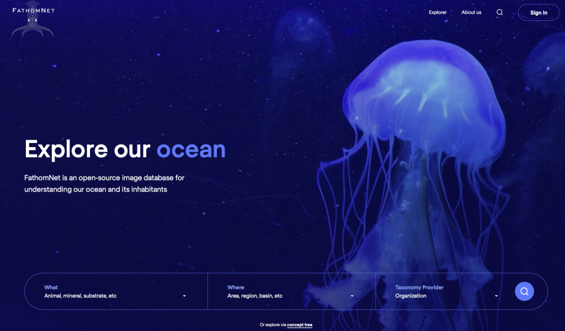Click the 'Explore our ocean' heading
This screenshot has height=331, width=565.
(125, 149)
